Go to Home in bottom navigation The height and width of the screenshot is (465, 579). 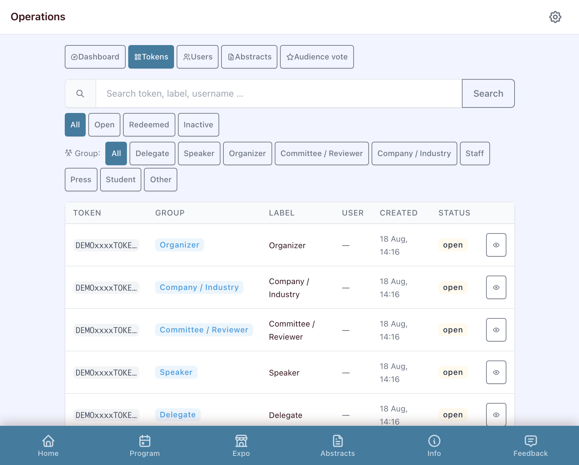click(48, 445)
